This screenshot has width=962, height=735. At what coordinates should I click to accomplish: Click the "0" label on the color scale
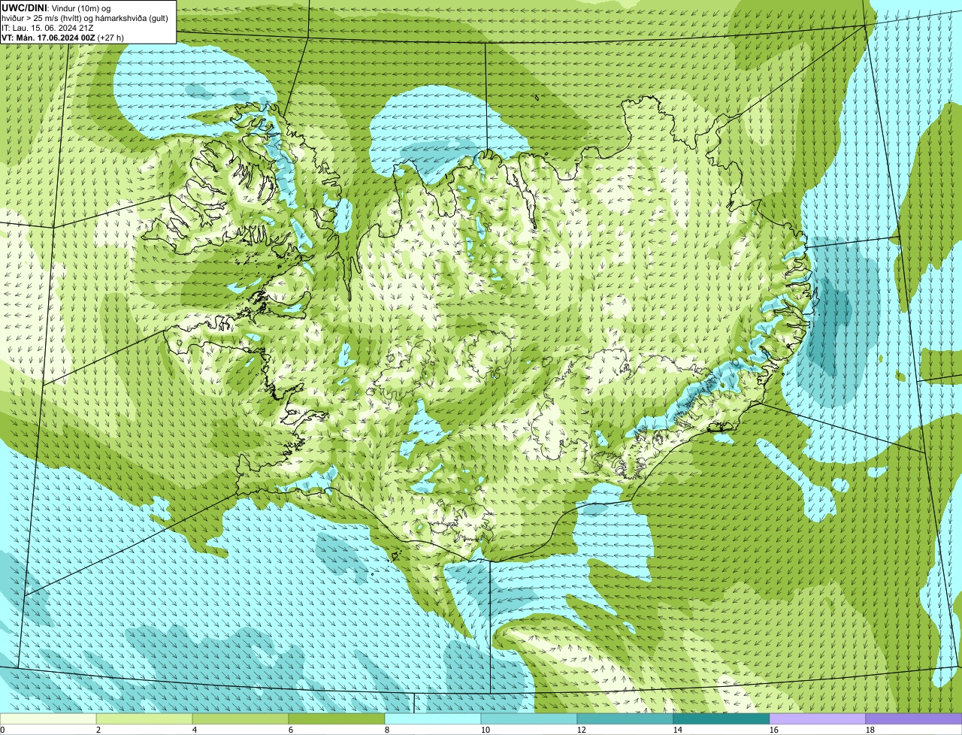(x=3, y=730)
